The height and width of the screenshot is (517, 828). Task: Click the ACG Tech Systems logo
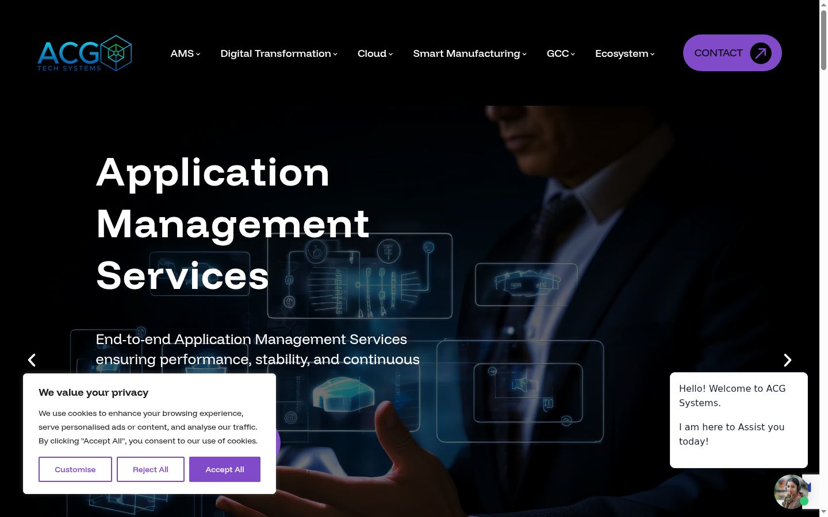pos(85,53)
